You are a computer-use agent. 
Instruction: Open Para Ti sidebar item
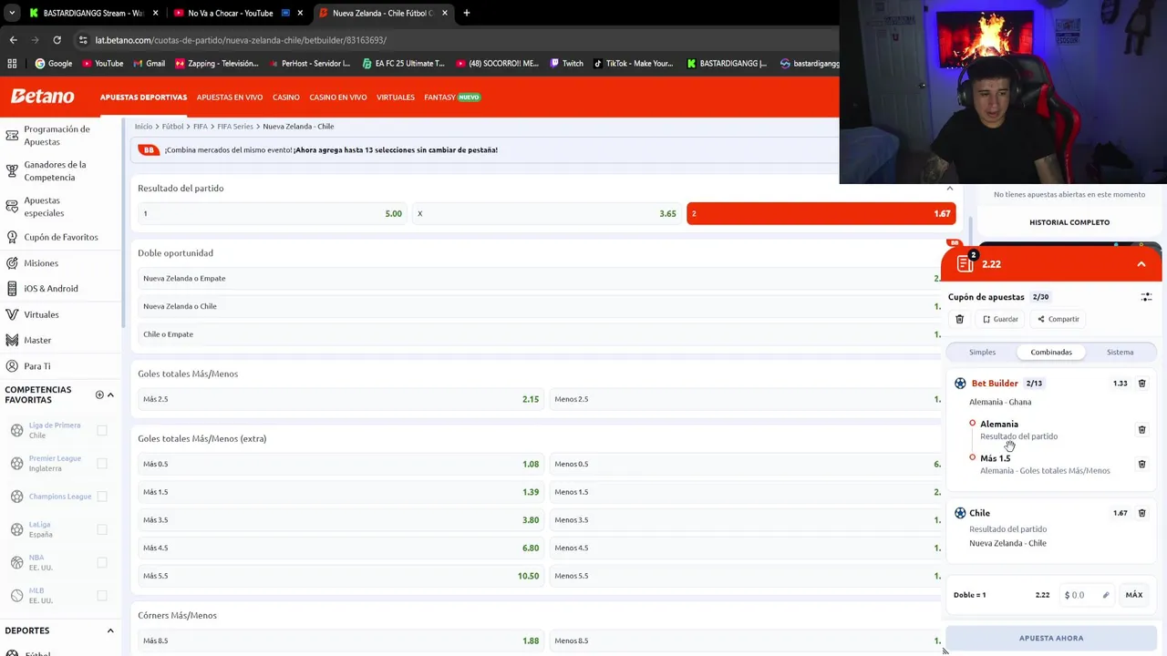tap(36, 366)
